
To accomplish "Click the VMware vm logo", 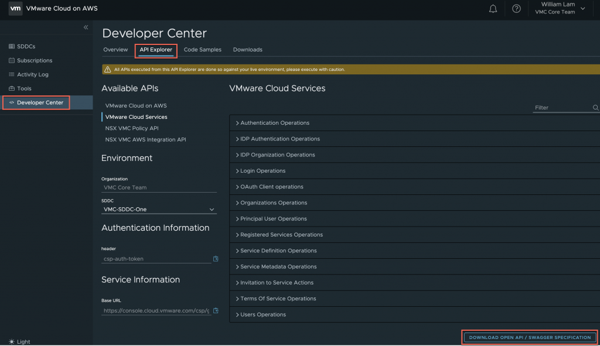I will 16,9.
